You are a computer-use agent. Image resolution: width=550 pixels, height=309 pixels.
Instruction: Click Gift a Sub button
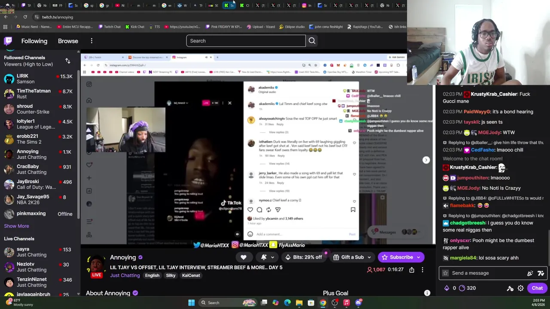coord(349,257)
